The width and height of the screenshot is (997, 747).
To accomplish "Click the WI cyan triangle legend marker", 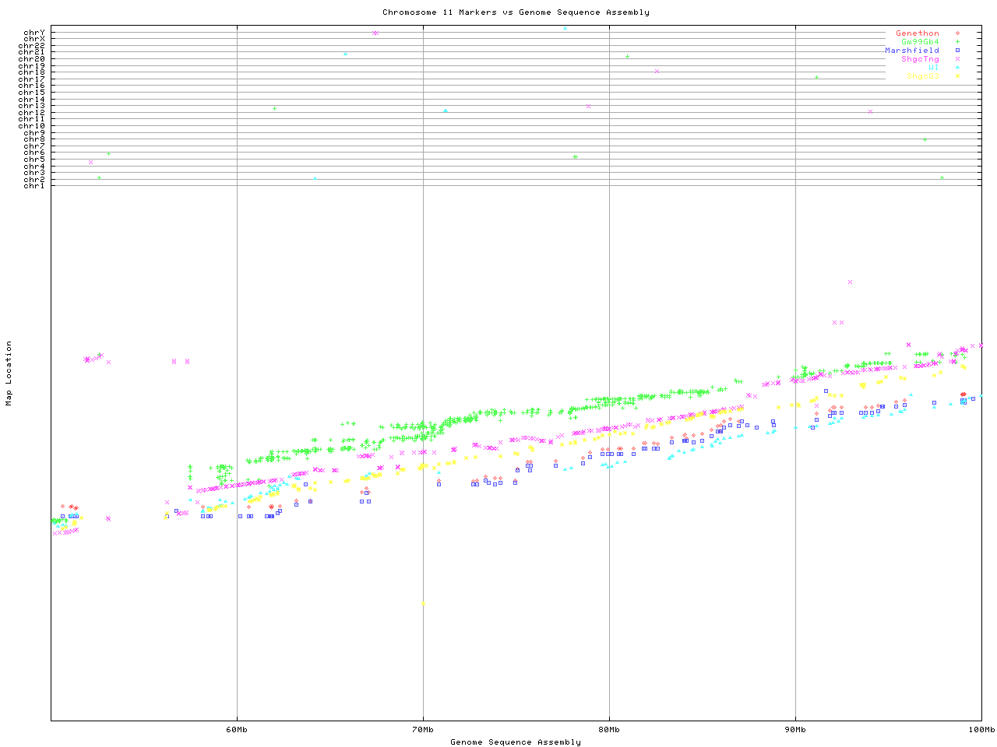I will pos(956,68).
